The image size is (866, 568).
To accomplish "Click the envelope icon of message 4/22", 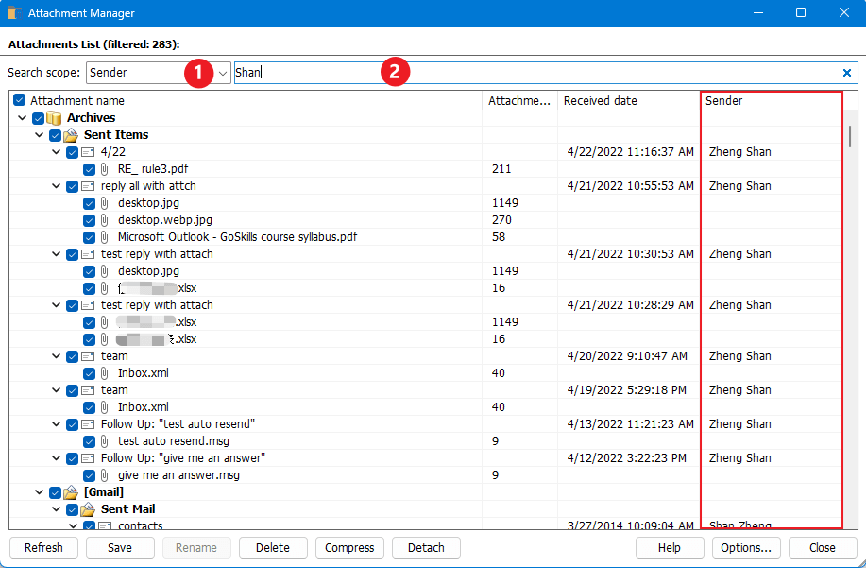I will click(86, 151).
